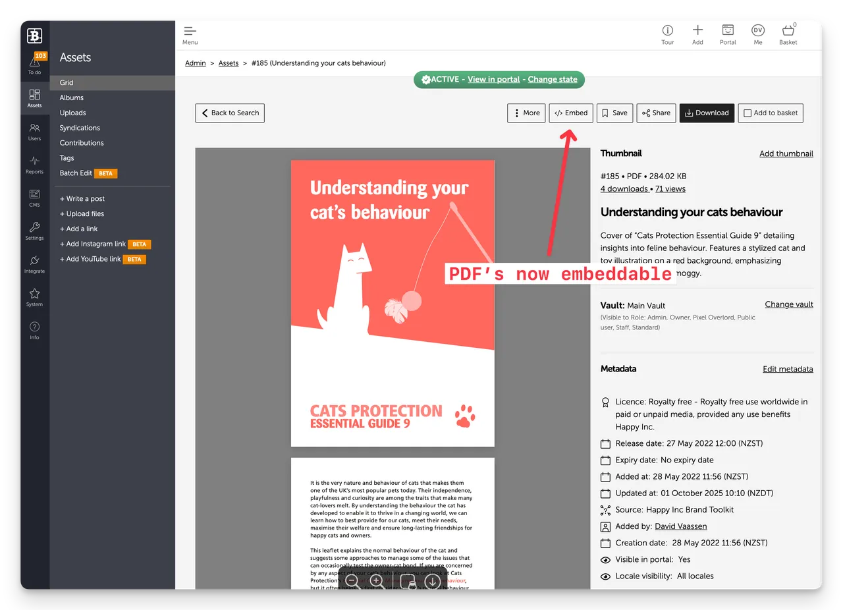Screen dimensions: 843x610
Task: Open the More options menu
Action: 526,113
